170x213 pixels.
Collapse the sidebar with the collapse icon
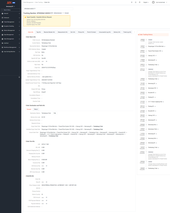[x=19, y=77]
